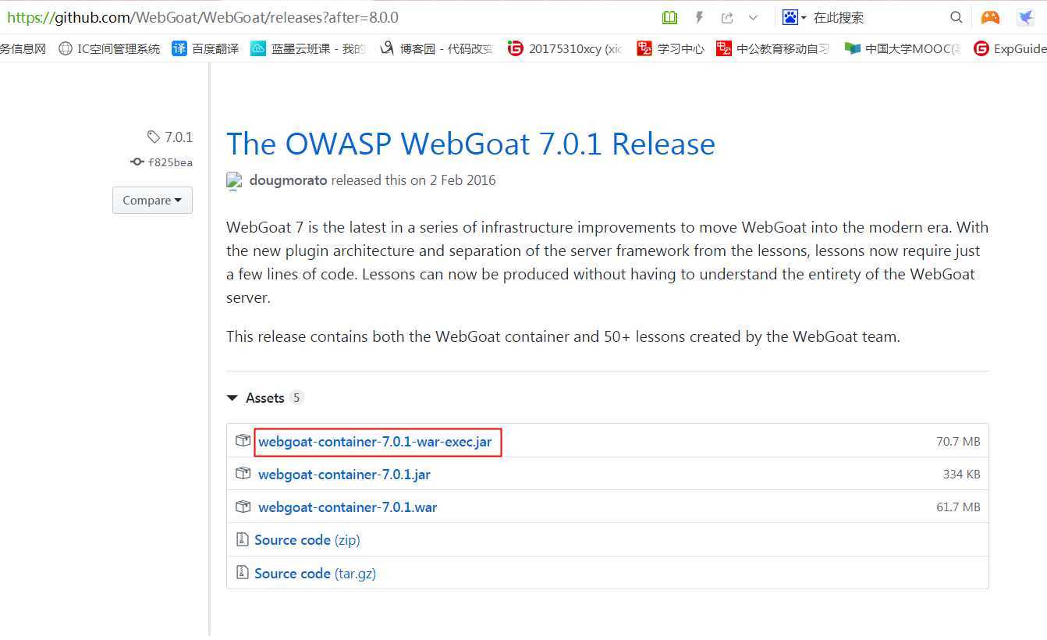Open the 中国大学MOOC bookmark
1047x640 pixels.
(x=903, y=48)
